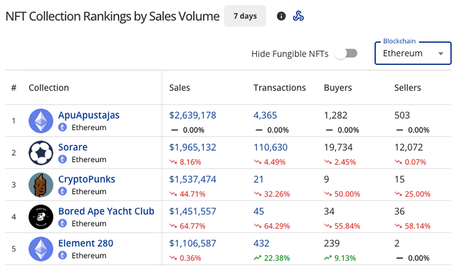Click ApuApustajas sales value $2,639,178
This screenshot has width=457, height=266.
(x=192, y=115)
